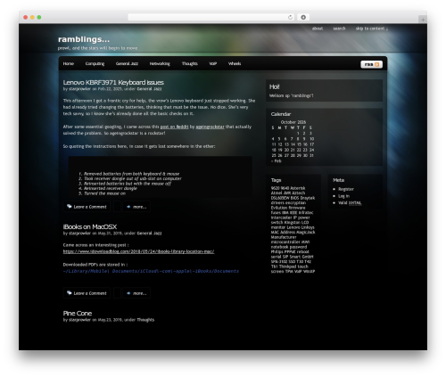Screen dimensions: 446x377
Task: Select the notebook tag
Action: 280,247
